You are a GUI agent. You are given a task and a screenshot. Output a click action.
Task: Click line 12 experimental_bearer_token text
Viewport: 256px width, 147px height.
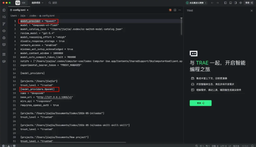(x=51, y=65)
